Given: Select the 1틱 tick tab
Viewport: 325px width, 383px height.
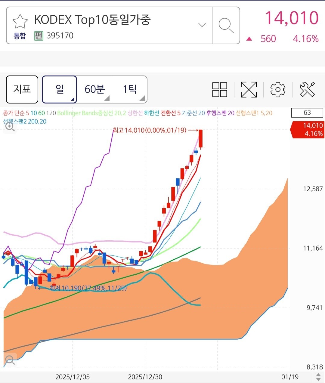Looking at the screenshot, I should tap(130, 89).
